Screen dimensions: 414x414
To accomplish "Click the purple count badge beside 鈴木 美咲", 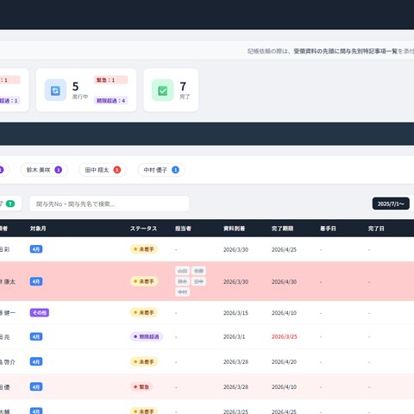I will tap(59, 170).
